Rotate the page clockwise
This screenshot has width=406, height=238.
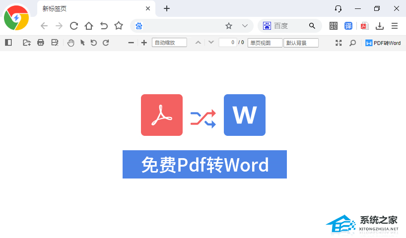point(106,43)
